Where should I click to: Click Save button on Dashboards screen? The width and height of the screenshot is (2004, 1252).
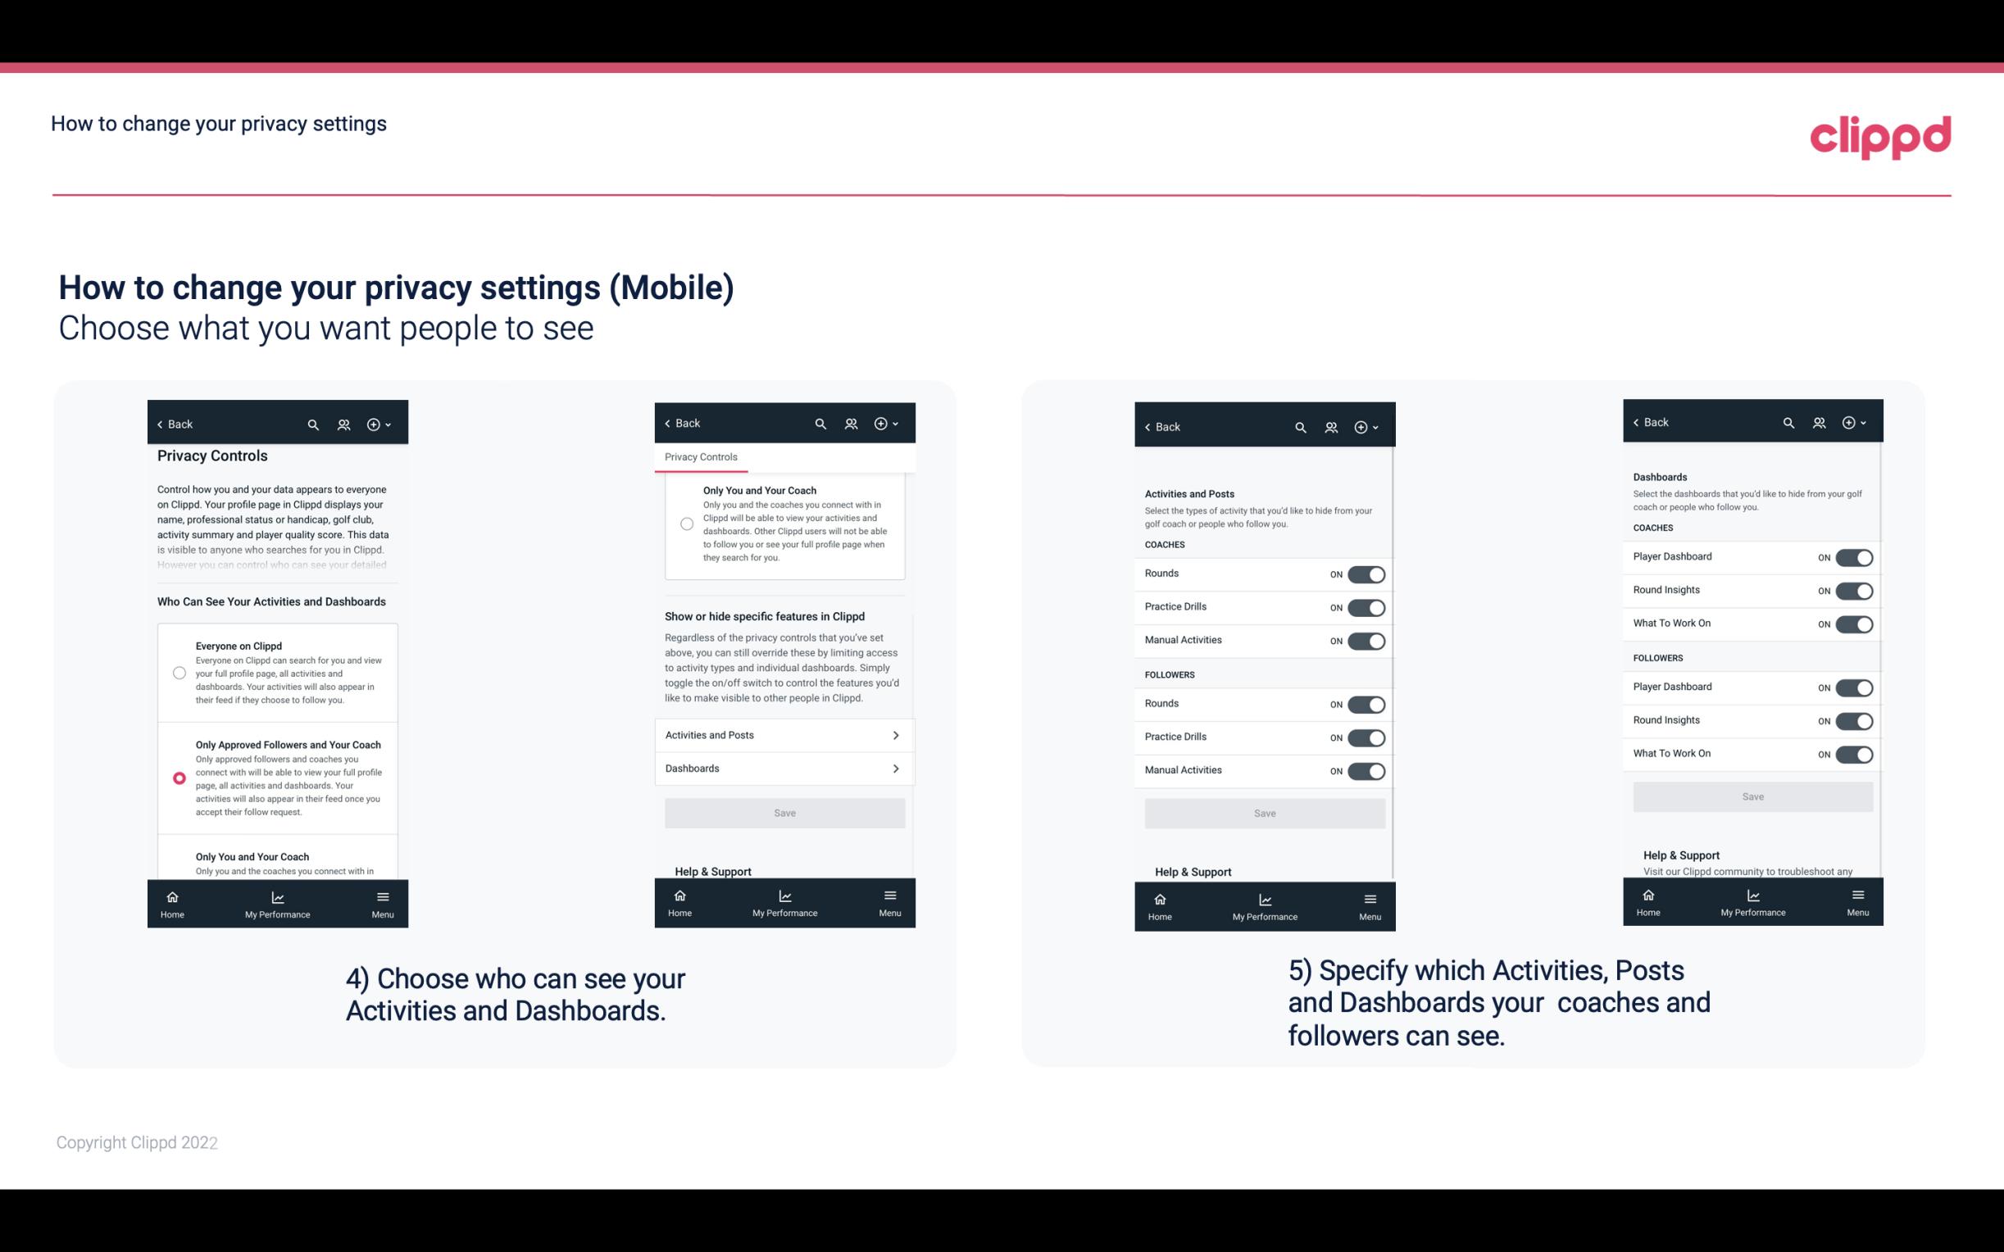[1753, 796]
